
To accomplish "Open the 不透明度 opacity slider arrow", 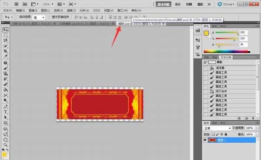I will [x=257, y=128].
